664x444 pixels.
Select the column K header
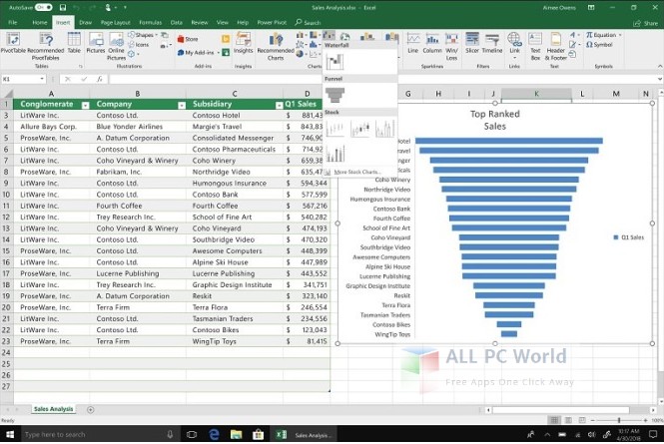click(x=536, y=94)
